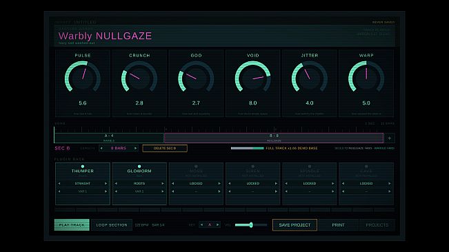
Task: Click the THUMPER plugin name
Action: coord(83,171)
